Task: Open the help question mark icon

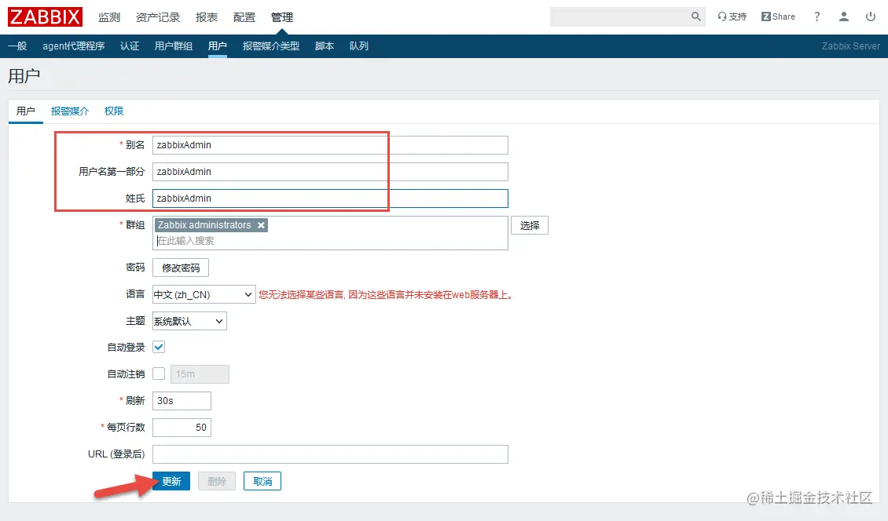Action: coord(816,16)
